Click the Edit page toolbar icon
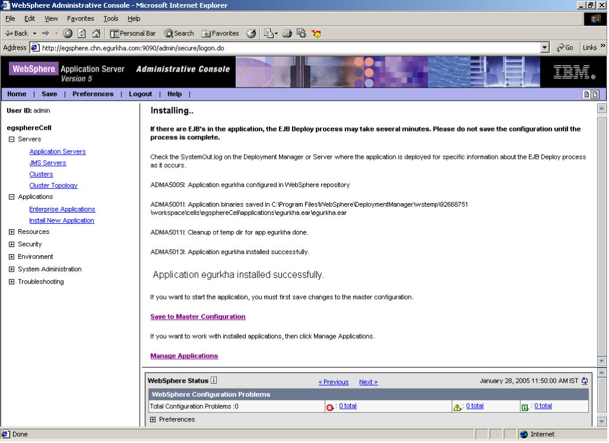 [268, 33]
